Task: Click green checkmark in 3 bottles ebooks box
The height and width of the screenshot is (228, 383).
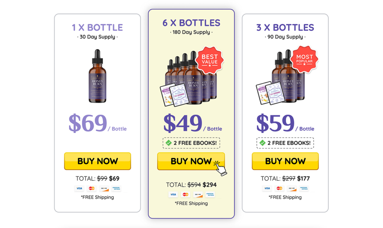Action: pos(263,143)
